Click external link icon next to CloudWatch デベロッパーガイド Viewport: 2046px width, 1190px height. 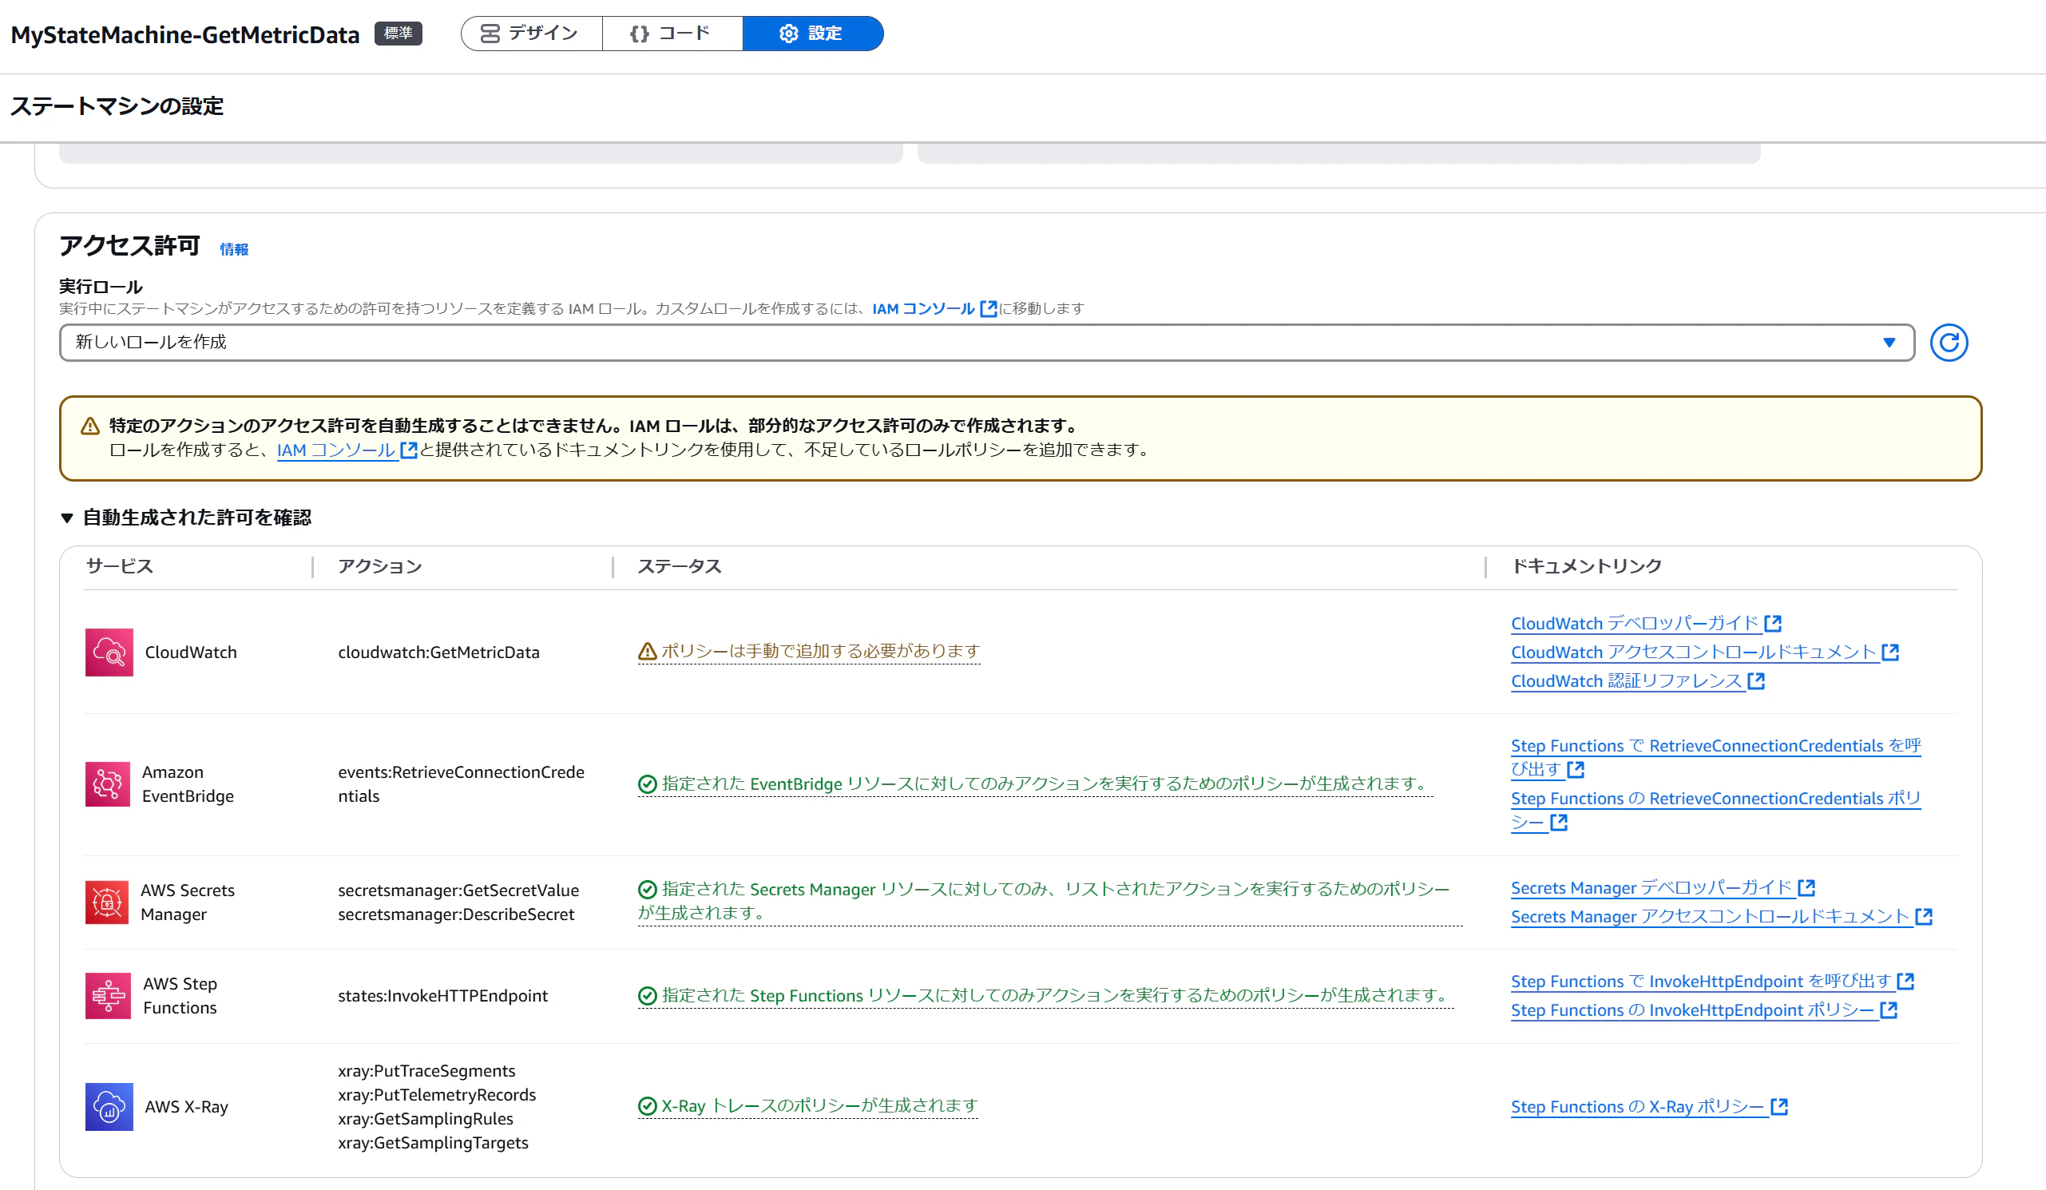point(1772,624)
